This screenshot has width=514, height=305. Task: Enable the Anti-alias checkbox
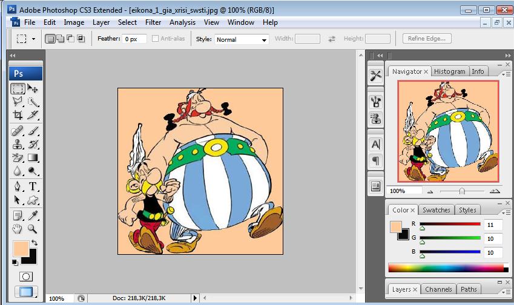155,39
